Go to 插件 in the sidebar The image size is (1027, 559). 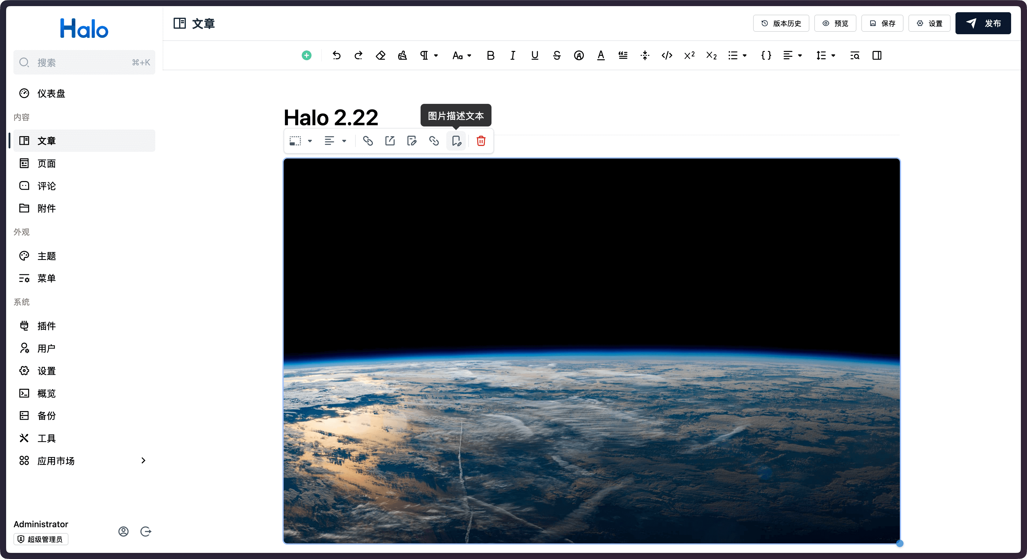coord(46,326)
